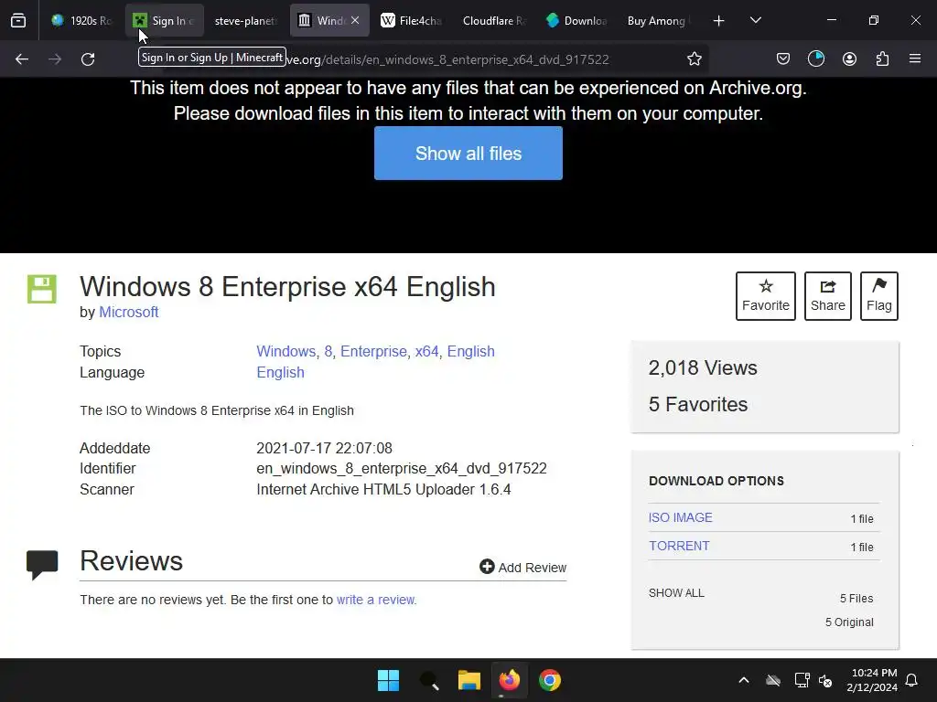Go back to the previous page
This screenshot has height=702, width=937.
click(22, 59)
